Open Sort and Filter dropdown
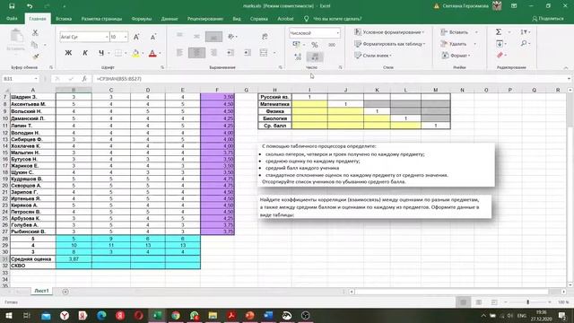The height and width of the screenshot is (323, 574). [526, 32]
